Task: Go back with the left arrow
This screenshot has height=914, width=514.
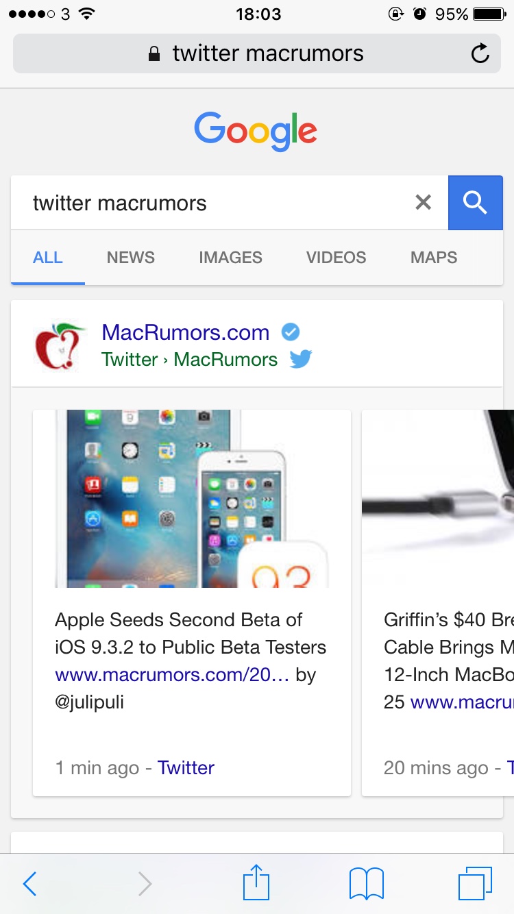Action: (29, 884)
